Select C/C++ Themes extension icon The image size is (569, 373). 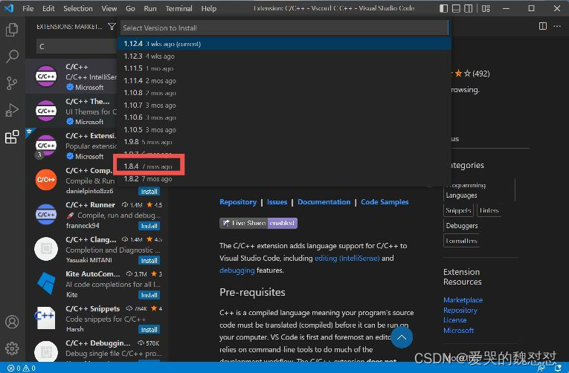[x=46, y=111]
